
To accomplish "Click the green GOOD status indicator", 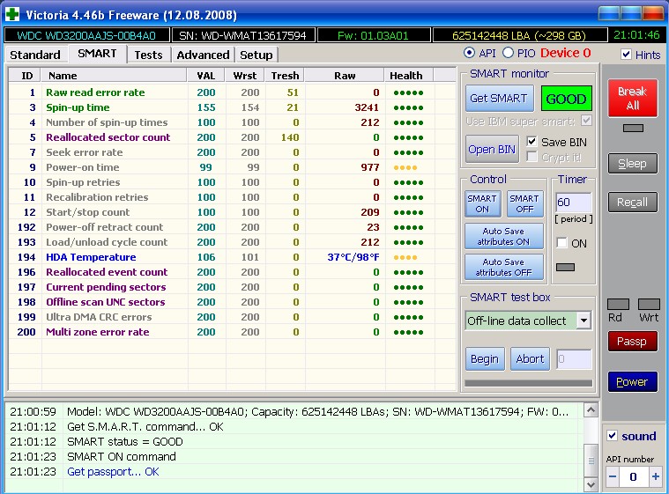I will point(566,99).
